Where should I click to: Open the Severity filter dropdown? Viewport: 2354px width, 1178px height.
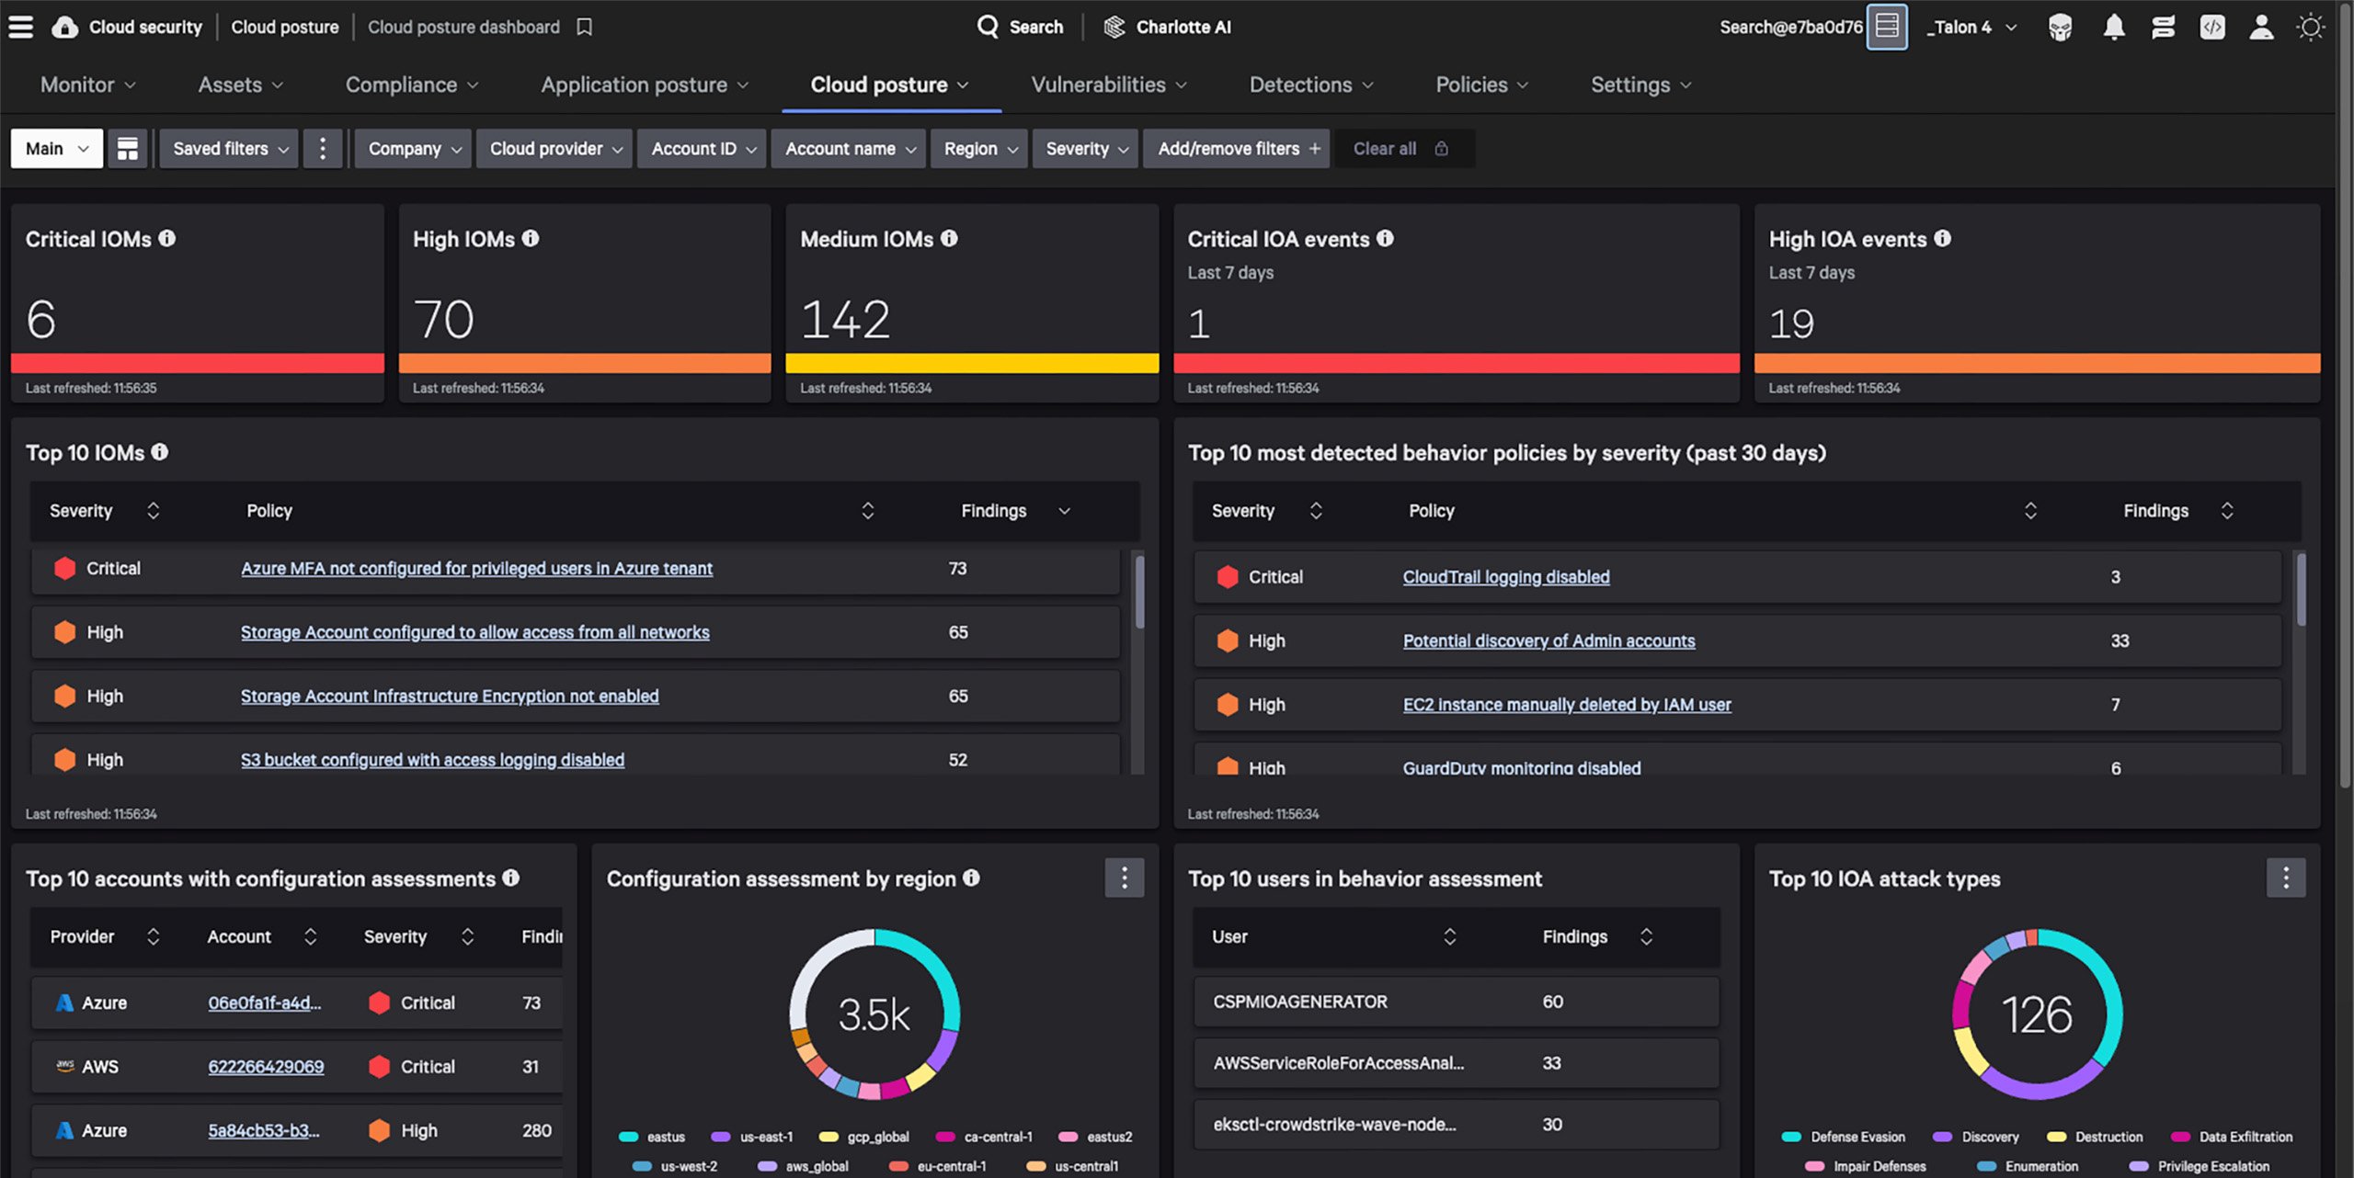pyautogui.click(x=1085, y=148)
